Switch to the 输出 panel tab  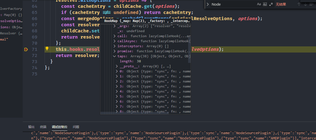click(x=31, y=127)
